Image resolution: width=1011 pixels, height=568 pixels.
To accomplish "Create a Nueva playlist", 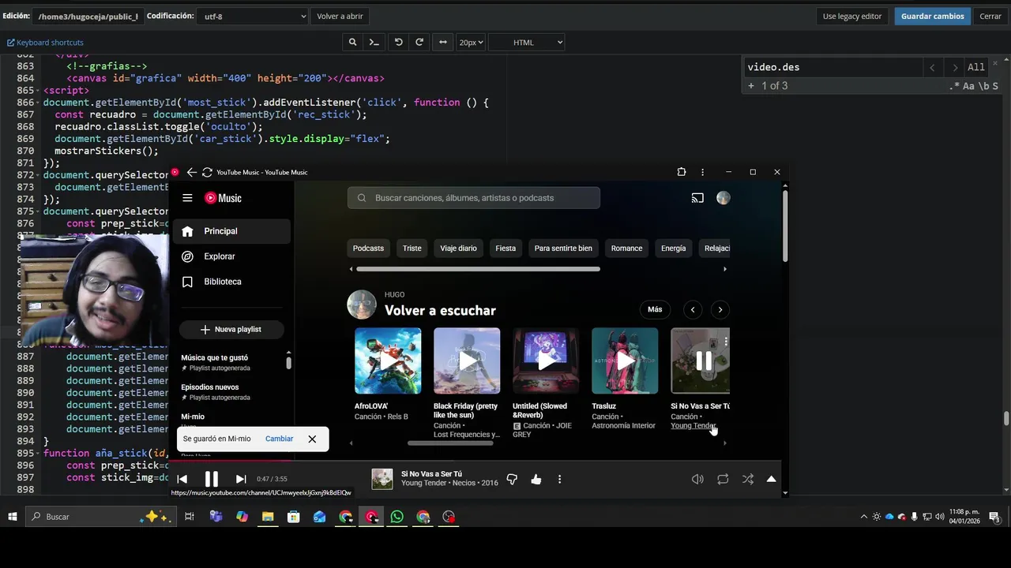I will click(231, 329).
